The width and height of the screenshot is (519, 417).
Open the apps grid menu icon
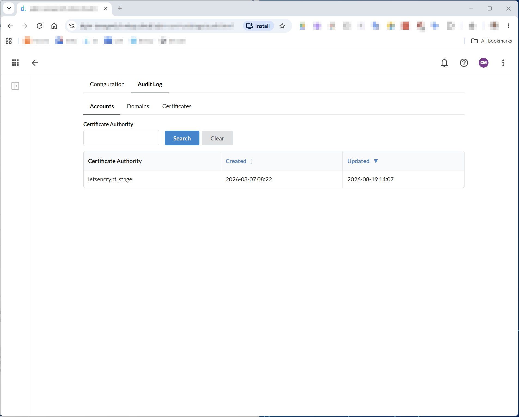click(x=15, y=63)
